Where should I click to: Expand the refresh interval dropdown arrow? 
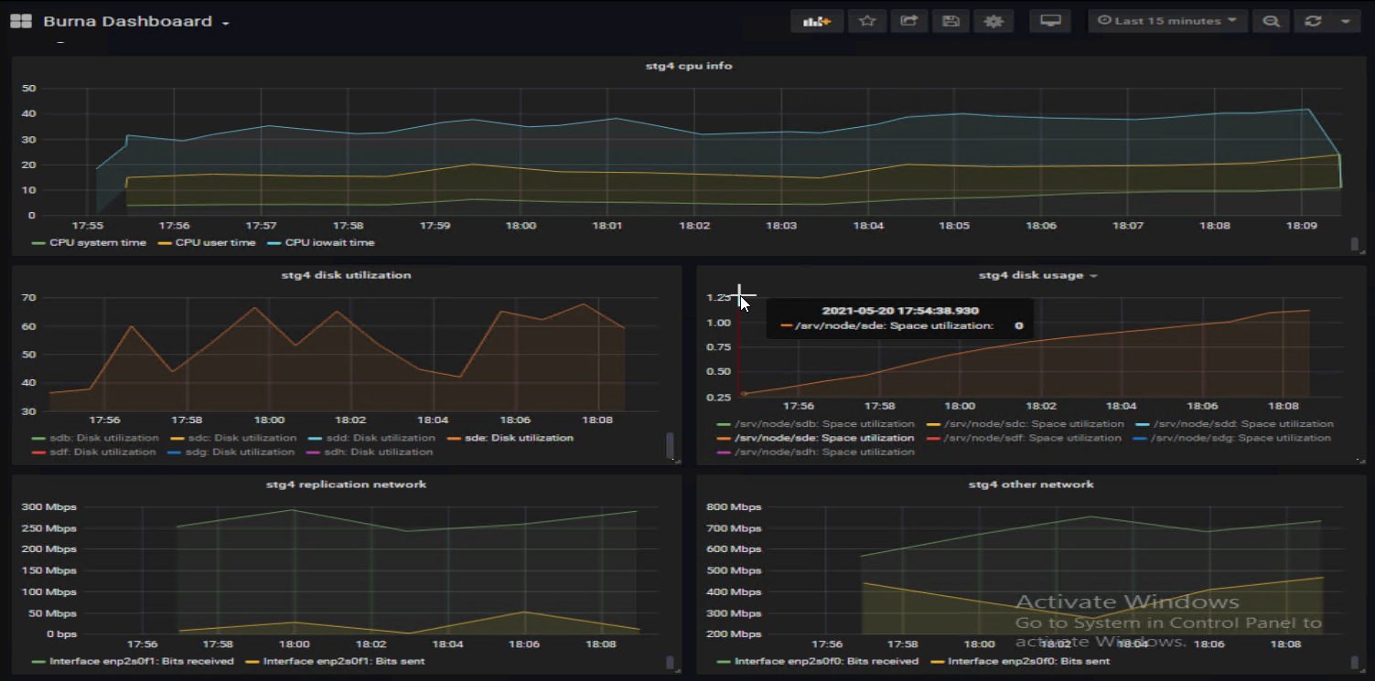1344,21
